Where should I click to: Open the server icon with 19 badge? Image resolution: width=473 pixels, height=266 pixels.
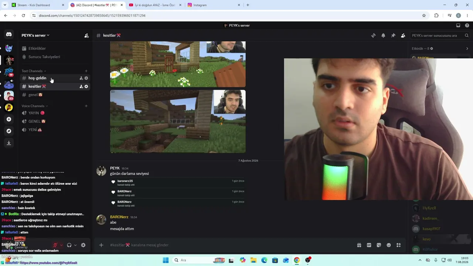9,72
